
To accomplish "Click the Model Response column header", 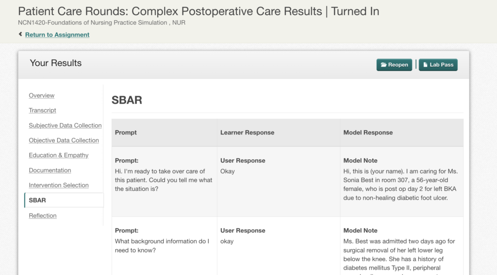I will pos(368,133).
